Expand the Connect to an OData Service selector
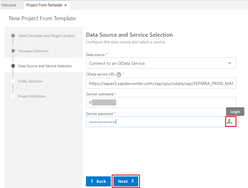Screen dimensions: 248x188 tap(161, 63)
